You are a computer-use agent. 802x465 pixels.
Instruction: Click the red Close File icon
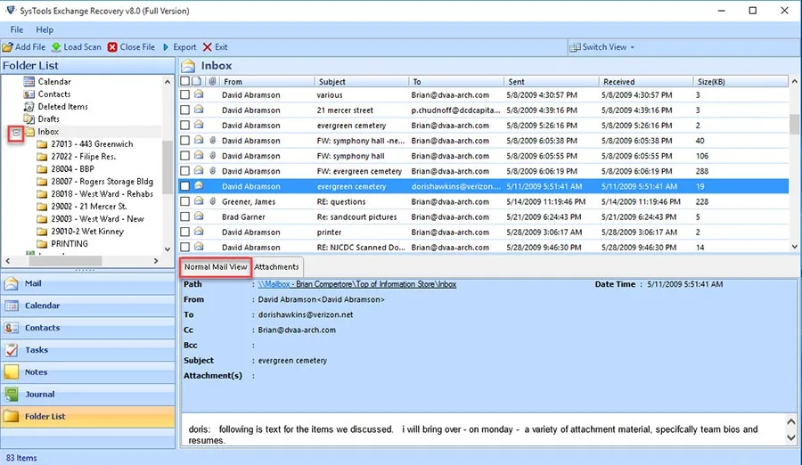[112, 47]
